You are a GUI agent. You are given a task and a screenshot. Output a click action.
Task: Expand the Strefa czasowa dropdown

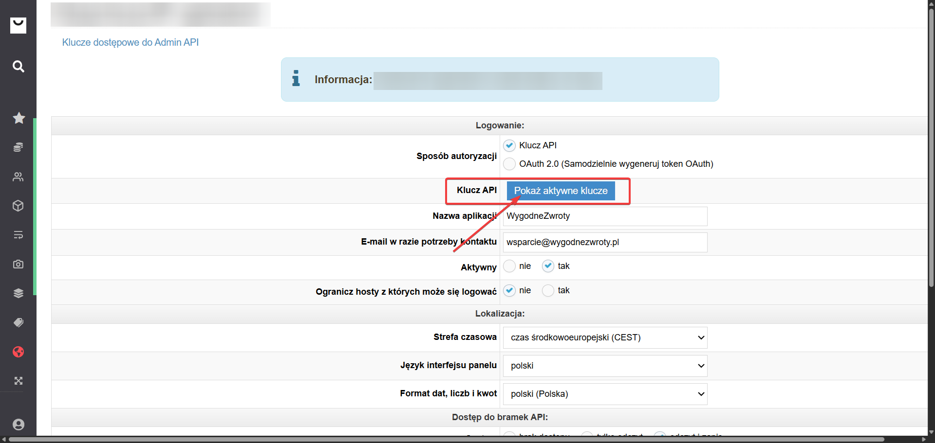[605, 337]
